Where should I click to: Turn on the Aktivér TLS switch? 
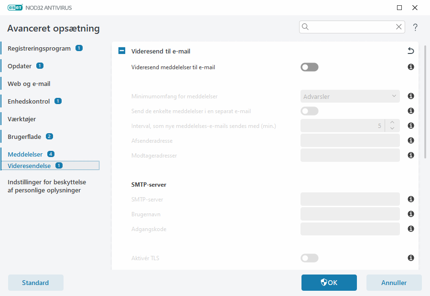coord(309,258)
